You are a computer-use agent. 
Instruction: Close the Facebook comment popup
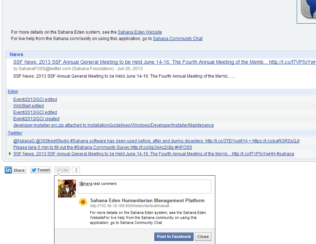pos(203,236)
